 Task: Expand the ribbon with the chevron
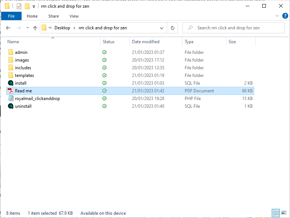277,16
